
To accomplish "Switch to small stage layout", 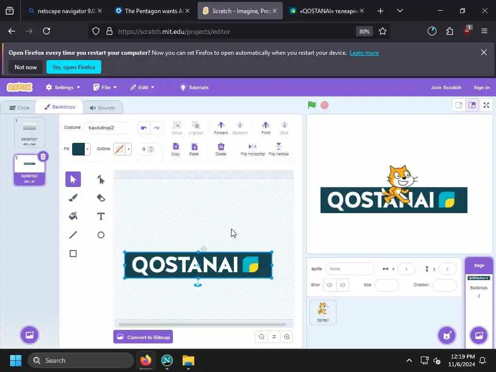I will (459, 105).
